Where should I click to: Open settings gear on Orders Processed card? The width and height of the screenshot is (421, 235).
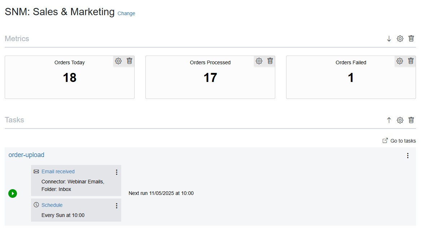pyautogui.click(x=259, y=61)
